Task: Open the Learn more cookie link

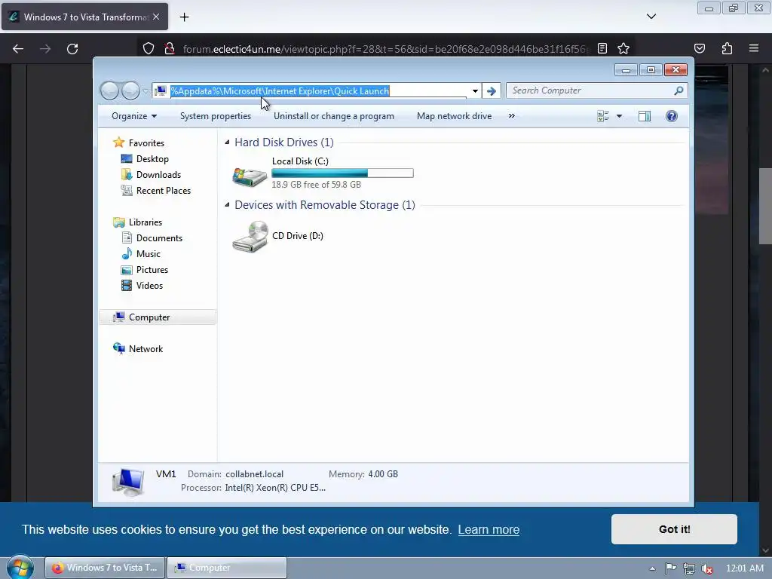Action: coord(489,530)
